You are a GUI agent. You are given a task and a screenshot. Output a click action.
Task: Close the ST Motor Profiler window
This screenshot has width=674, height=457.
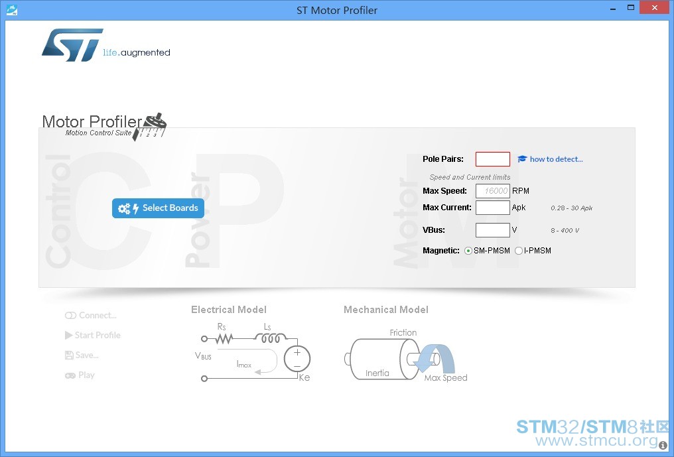[x=655, y=8]
